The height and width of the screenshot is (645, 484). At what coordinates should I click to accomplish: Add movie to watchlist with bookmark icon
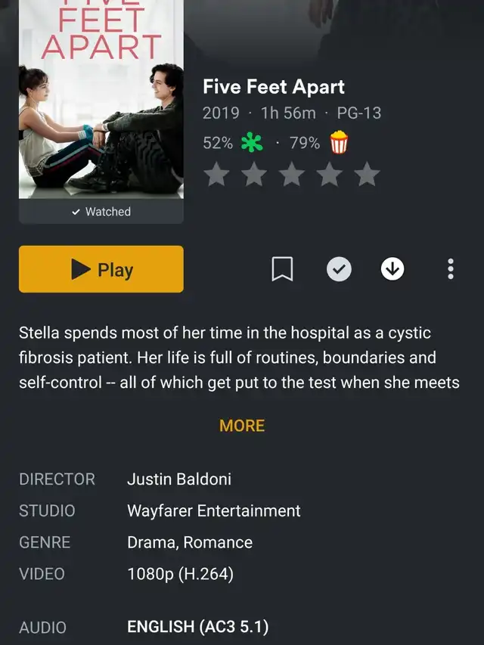point(282,269)
